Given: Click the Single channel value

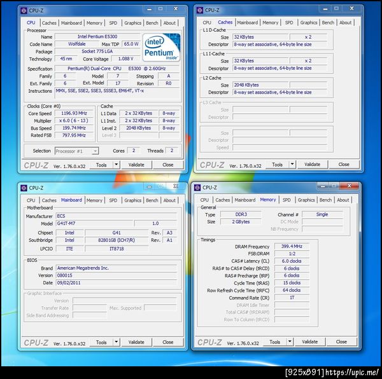Looking at the screenshot, I should click(322, 214).
